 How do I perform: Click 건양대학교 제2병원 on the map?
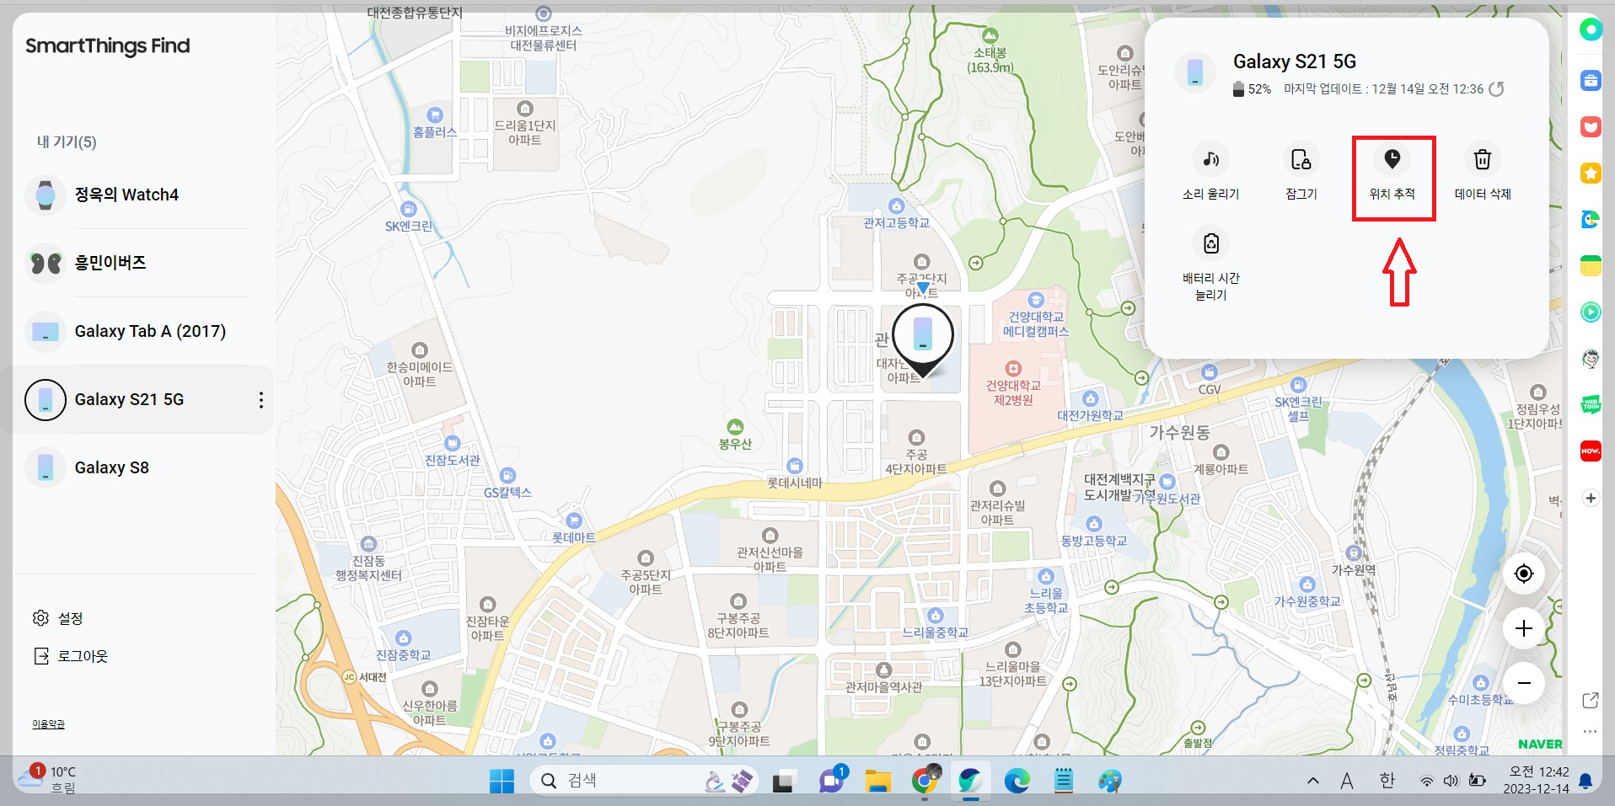1013,386
